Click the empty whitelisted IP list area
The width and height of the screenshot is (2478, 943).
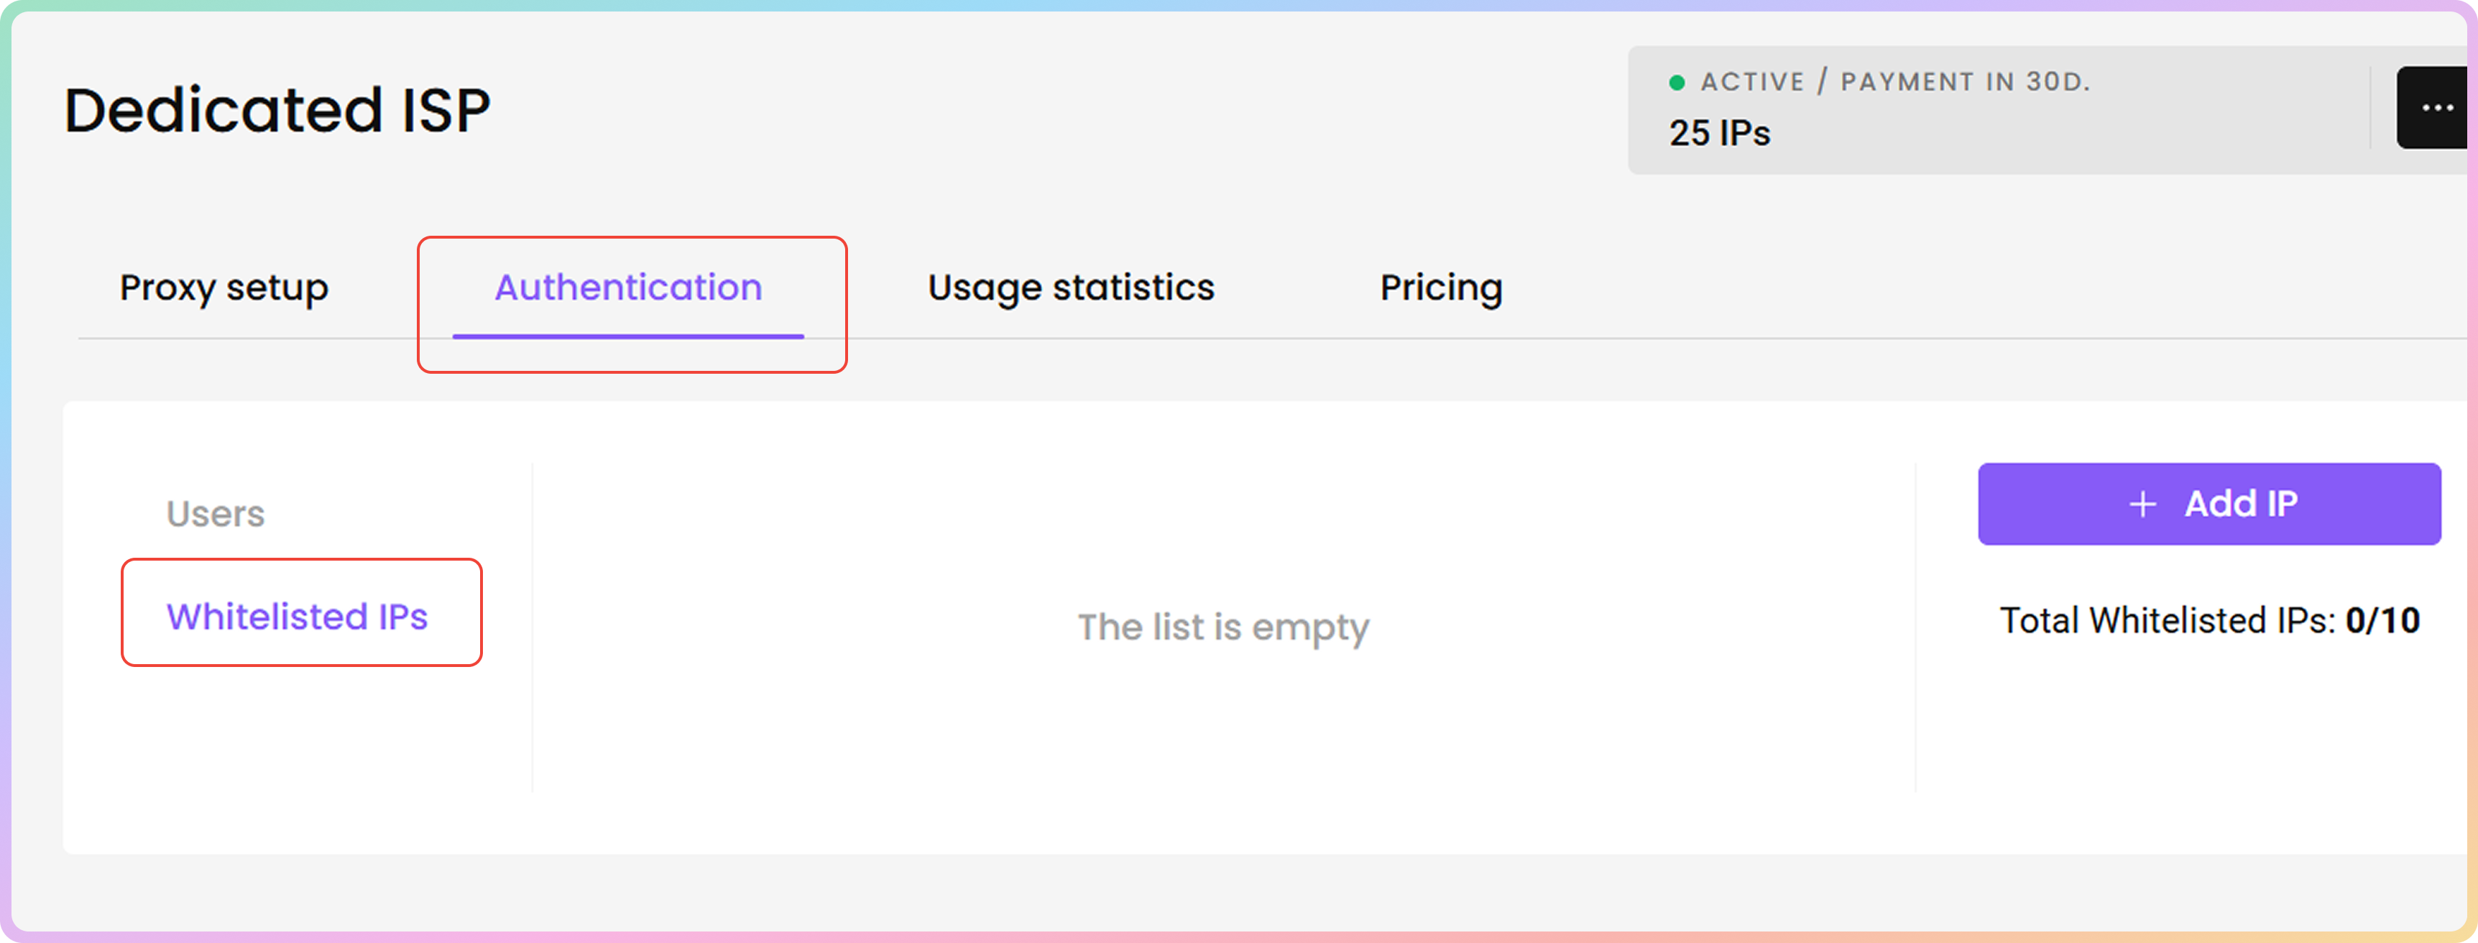[x=1222, y=627]
